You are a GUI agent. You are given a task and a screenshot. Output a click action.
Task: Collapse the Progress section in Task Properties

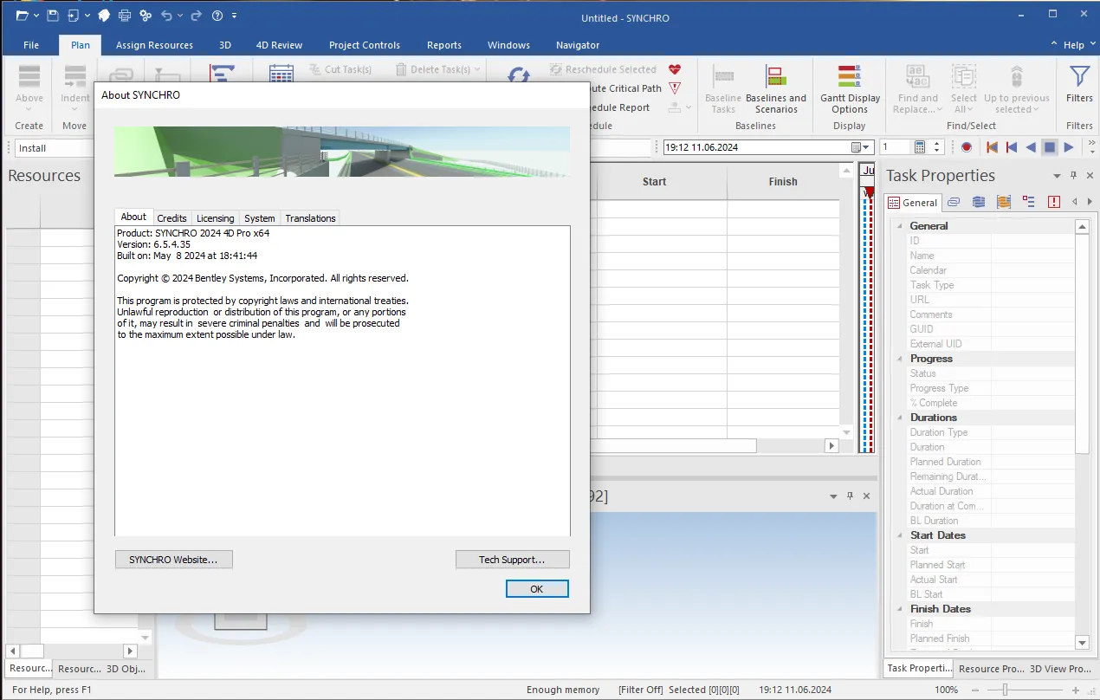pyautogui.click(x=901, y=359)
